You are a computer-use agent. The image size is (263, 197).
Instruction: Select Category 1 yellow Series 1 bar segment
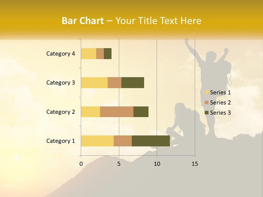(97, 141)
